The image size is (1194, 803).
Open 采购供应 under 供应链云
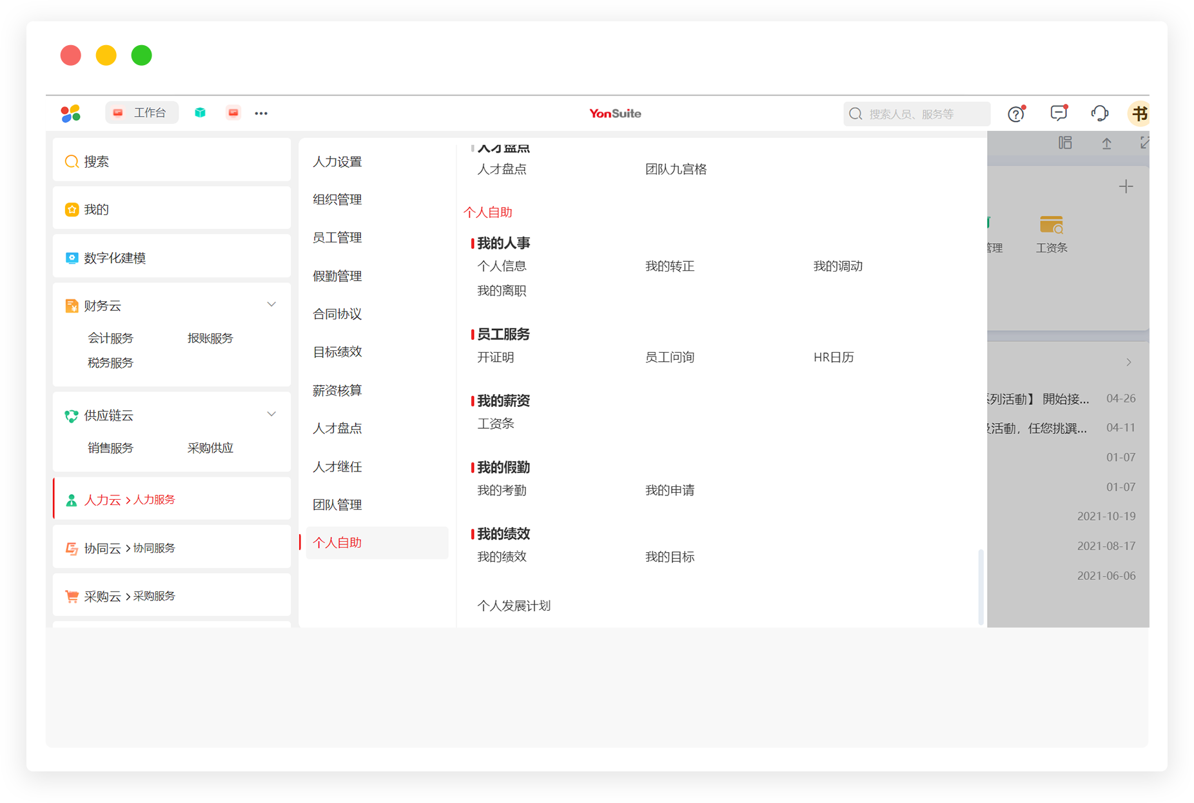(210, 448)
